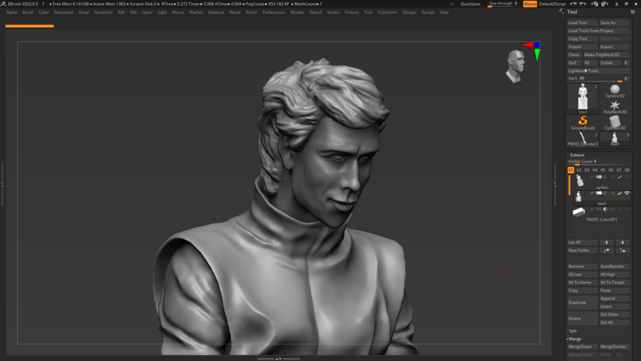Pick the PolyMesh3D star tool
The image size is (641, 361).
615,106
